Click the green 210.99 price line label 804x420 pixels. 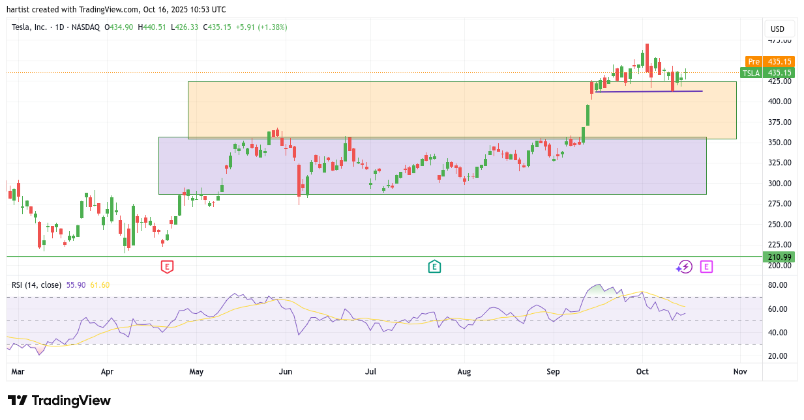[x=779, y=257]
